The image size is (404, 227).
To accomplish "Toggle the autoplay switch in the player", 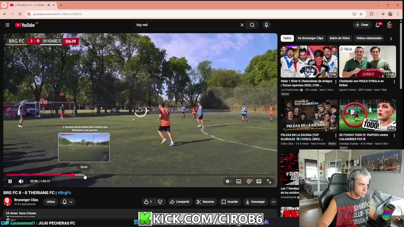I will (228, 181).
